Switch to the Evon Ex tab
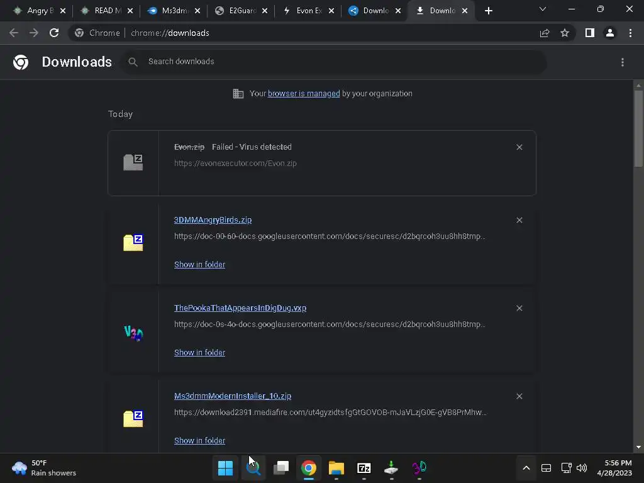Viewport: 644px width, 483px height. 303,11
